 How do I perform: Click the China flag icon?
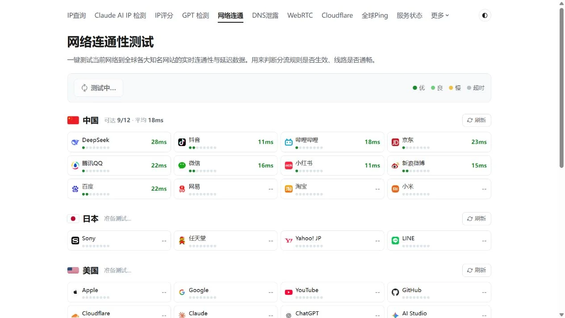(73, 120)
